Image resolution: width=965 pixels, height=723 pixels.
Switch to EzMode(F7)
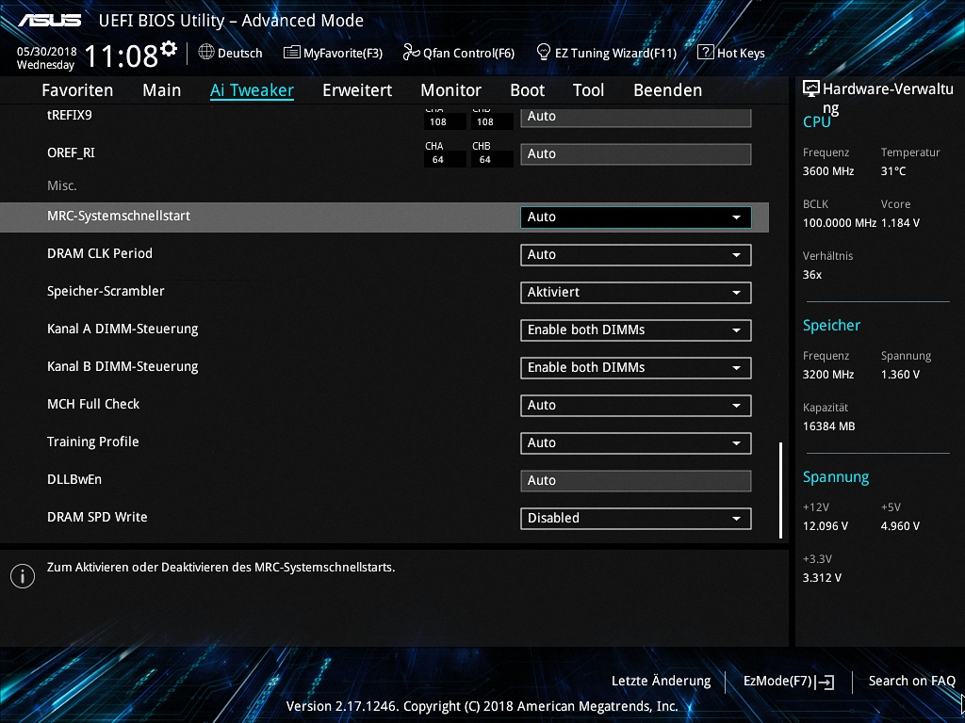point(789,682)
